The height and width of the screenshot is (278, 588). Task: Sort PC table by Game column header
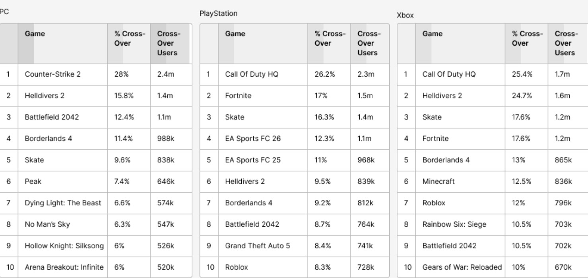coord(63,43)
